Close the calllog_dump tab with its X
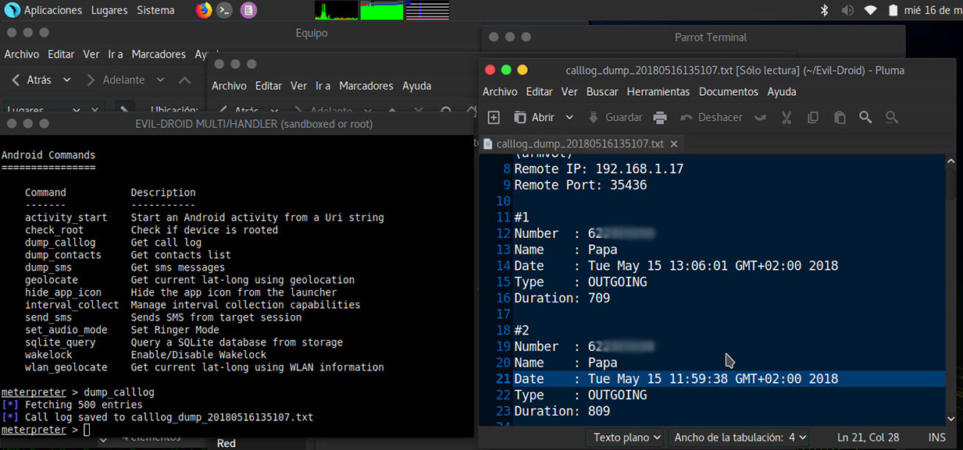Image resolution: width=963 pixels, height=450 pixels. click(x=674, y=144)
